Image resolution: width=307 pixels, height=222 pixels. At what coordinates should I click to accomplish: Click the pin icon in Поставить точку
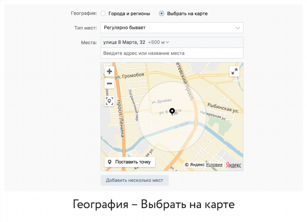click(110, 162)
